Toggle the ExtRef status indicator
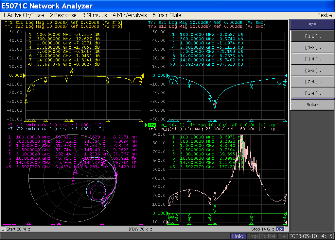 tap(268, 236)
